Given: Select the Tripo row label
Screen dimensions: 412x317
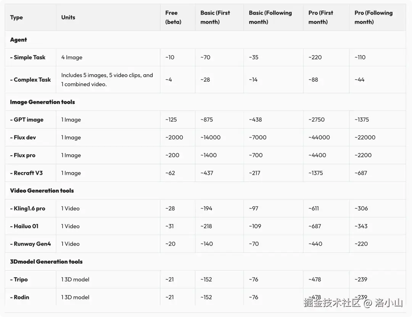Looking at the screenshot, I should (x=19, y=280).
